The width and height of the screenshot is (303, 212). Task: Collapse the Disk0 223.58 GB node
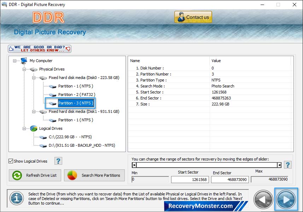[34, 78]
